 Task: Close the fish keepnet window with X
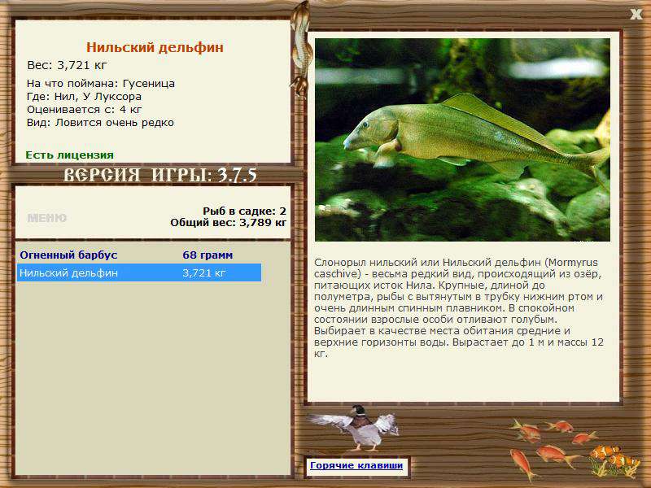coord(636,15)
